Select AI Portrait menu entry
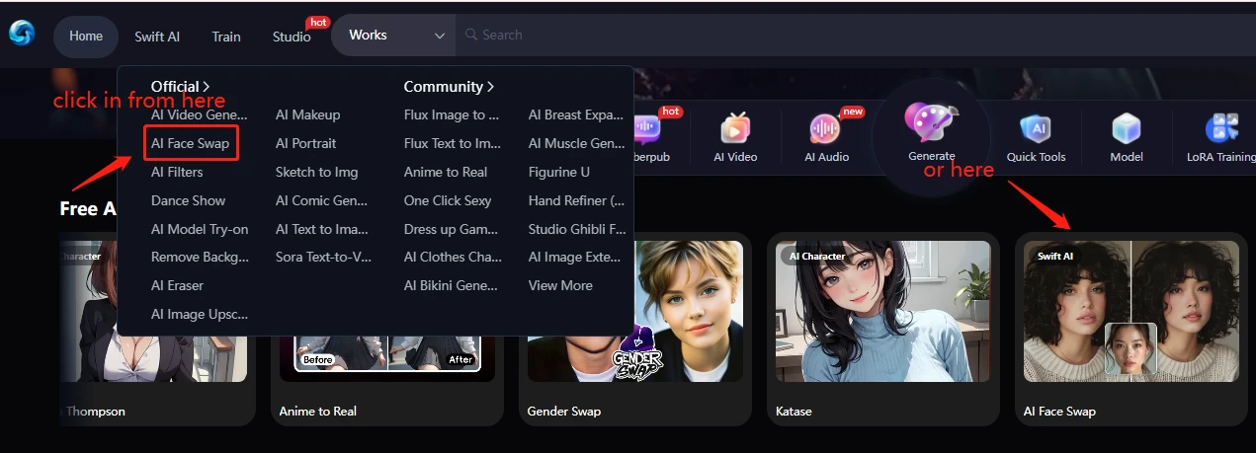The image size is (1256, 453). tap(305, 143)
